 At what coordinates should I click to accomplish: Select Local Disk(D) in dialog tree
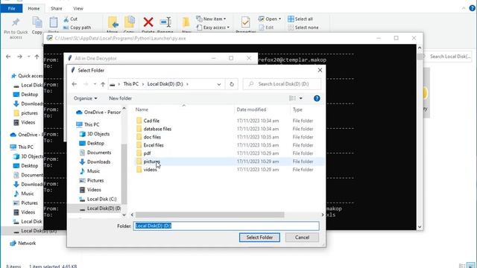(x=99, y=208)
